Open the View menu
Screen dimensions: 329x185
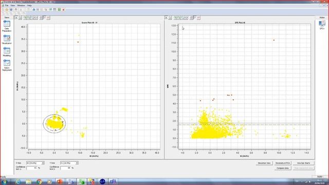[x=12, y=5]
